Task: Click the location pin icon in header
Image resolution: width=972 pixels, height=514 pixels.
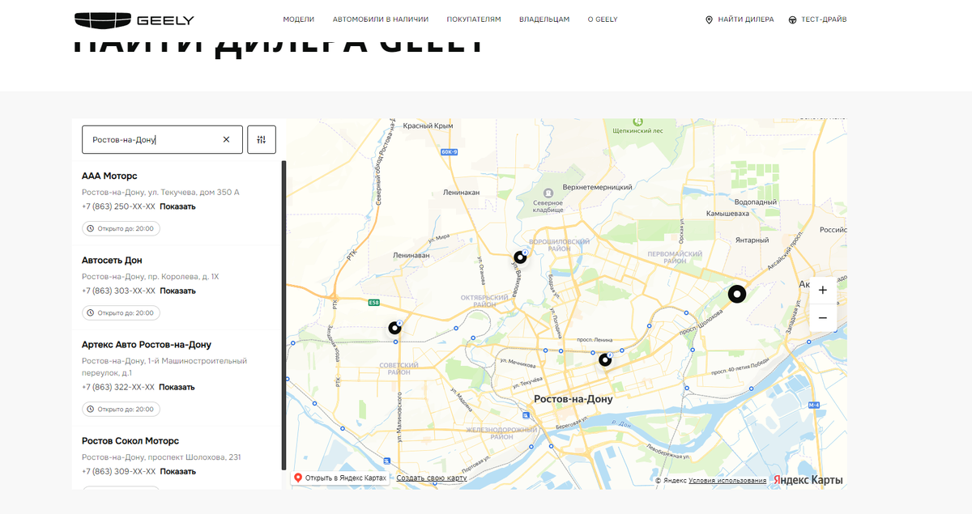Action: pos(710,19)
